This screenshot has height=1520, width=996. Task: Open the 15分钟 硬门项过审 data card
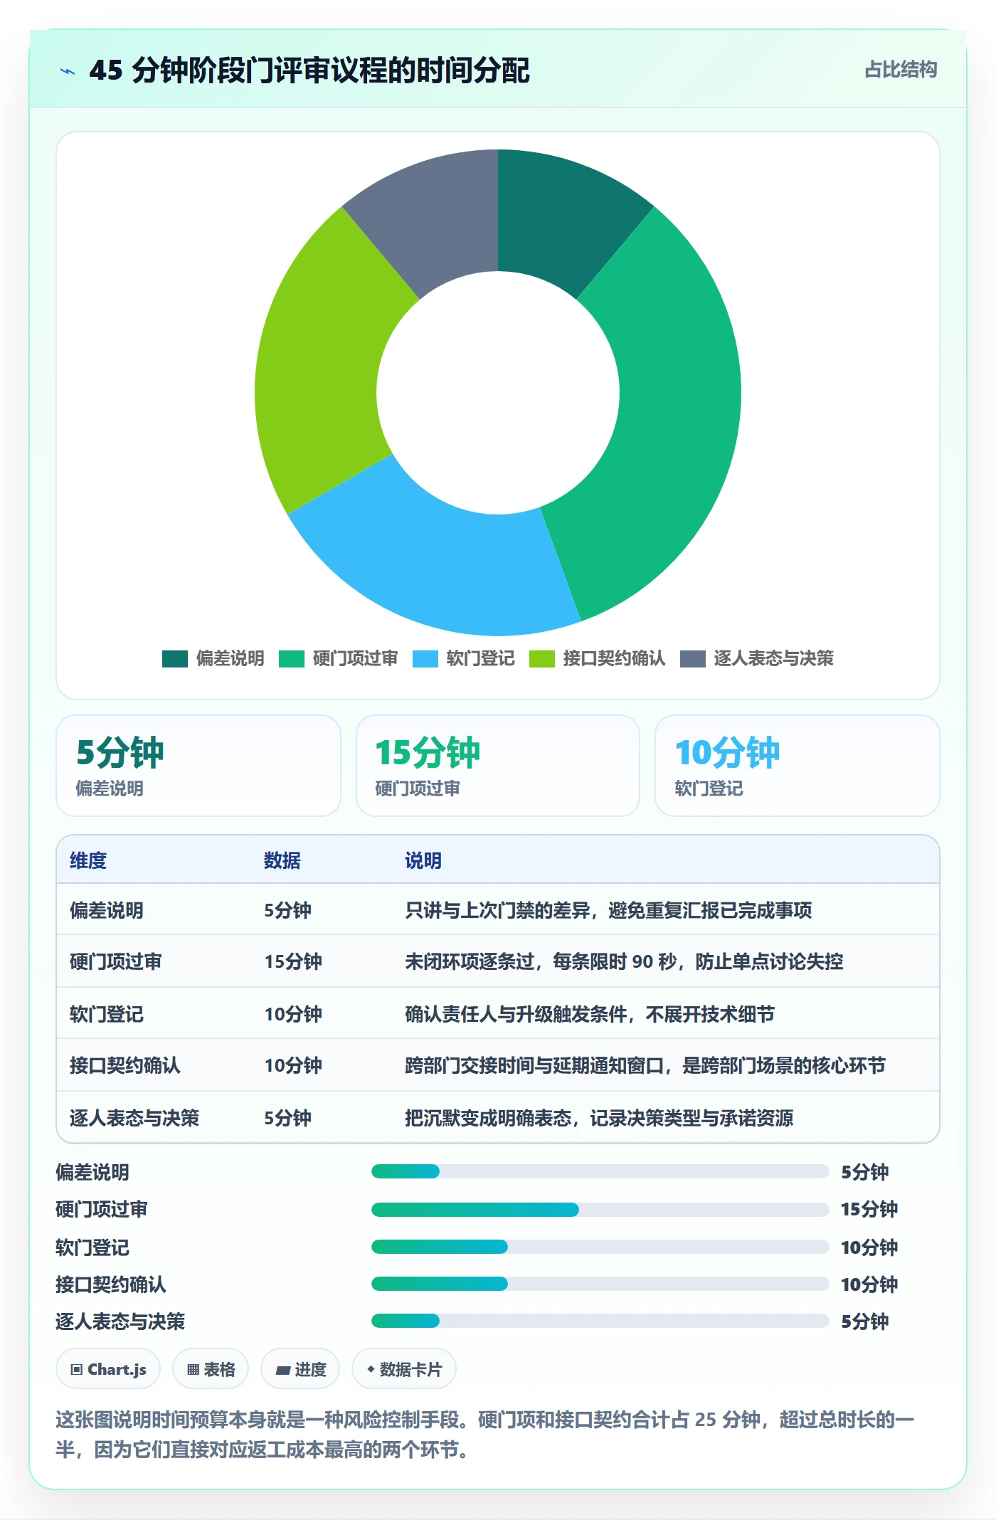click(x=498, y=766)
